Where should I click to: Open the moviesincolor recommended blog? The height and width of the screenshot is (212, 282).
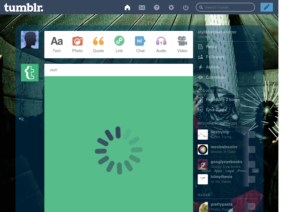pyautogui.click(x=224, y=147)
